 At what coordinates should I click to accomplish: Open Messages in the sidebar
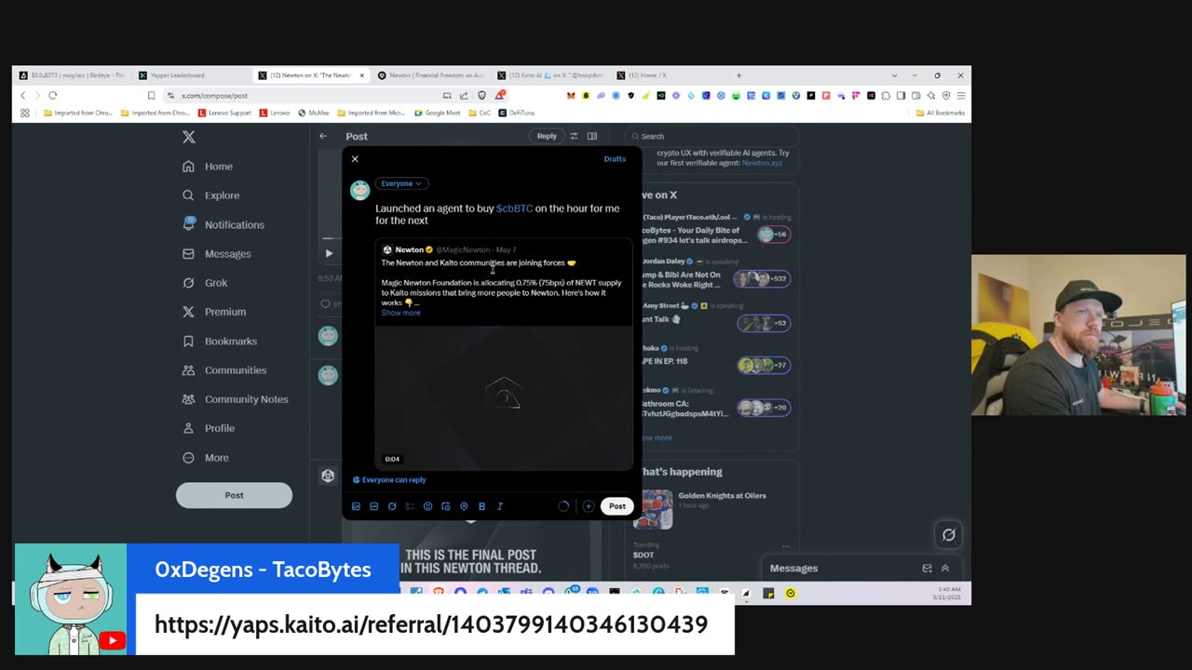coord(216,254)
